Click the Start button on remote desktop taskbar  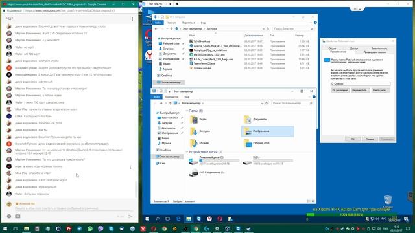coord(147,219)
